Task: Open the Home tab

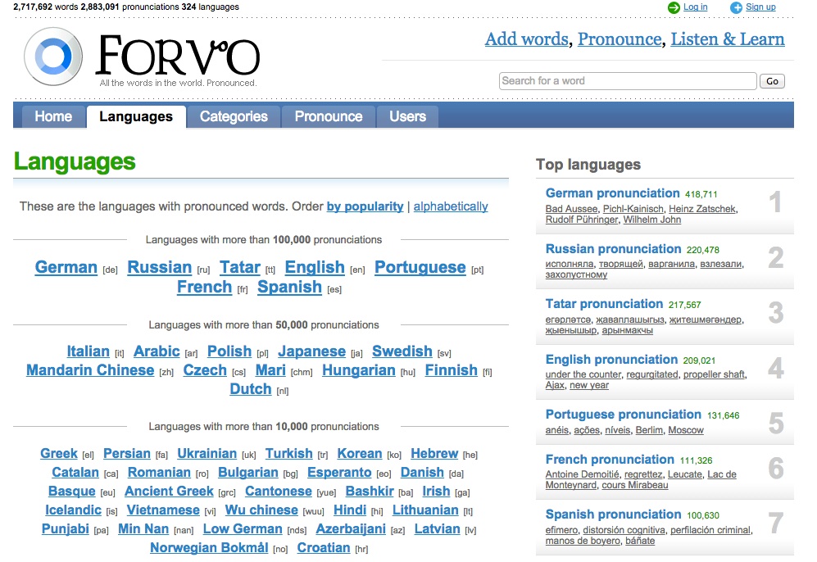Action: tap(53, 116)
